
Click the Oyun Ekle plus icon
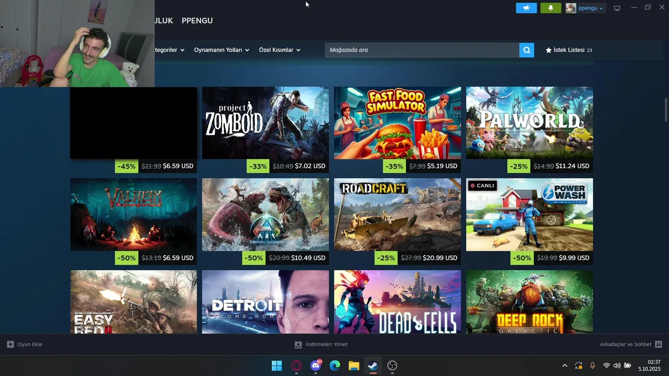10,344
